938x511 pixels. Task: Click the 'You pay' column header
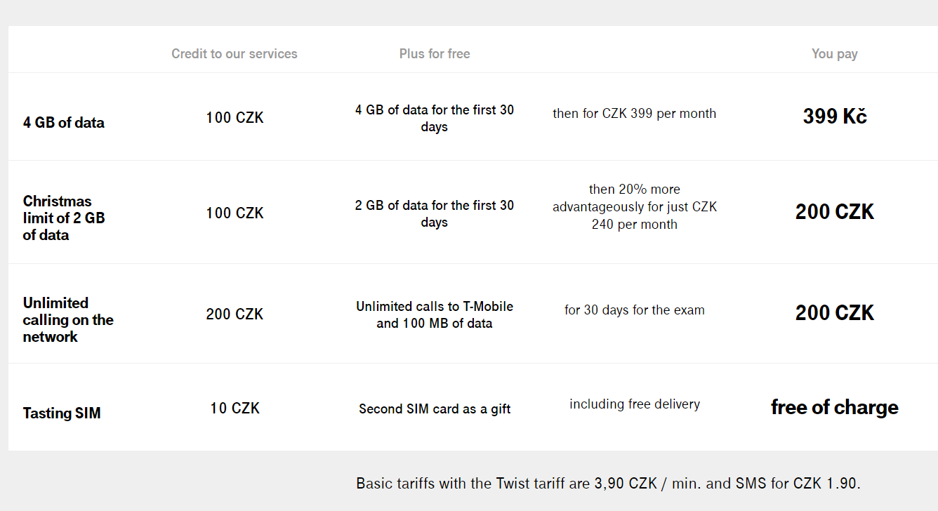coord(835,54)
